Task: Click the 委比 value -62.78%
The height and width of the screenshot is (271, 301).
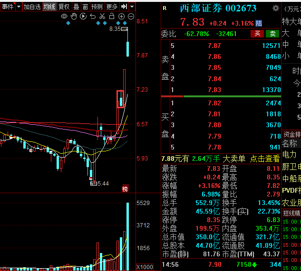Action: pyautogui.click(x=196, y=34)
